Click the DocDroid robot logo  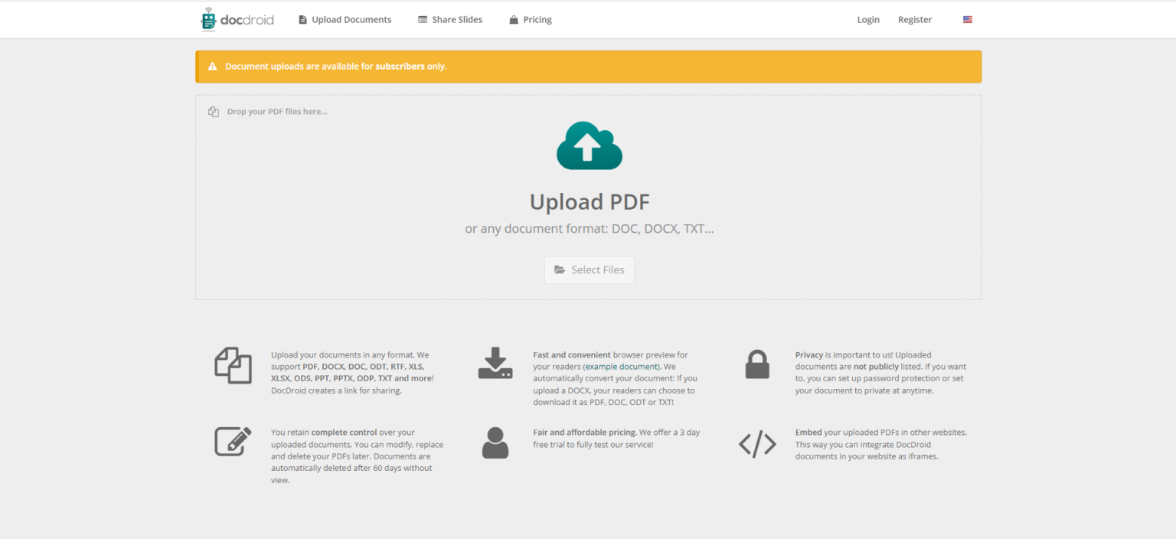(207, 19)
